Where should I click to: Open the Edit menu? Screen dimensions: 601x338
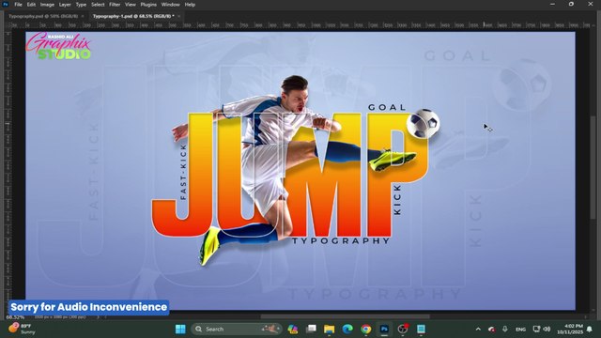click(x=31, y=5)
